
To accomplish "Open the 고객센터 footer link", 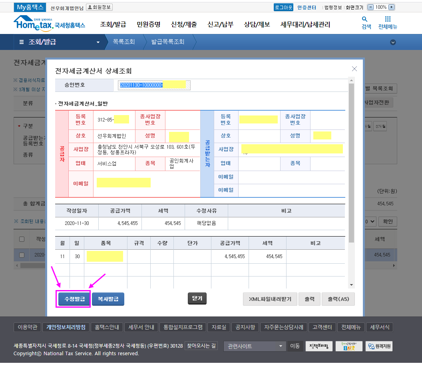I will point(322,327).
